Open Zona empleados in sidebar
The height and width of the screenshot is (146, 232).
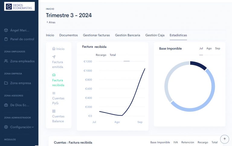pos(22,61)
